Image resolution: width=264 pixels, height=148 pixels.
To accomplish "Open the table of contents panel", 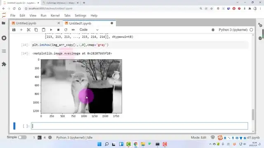I will point(4,51).
